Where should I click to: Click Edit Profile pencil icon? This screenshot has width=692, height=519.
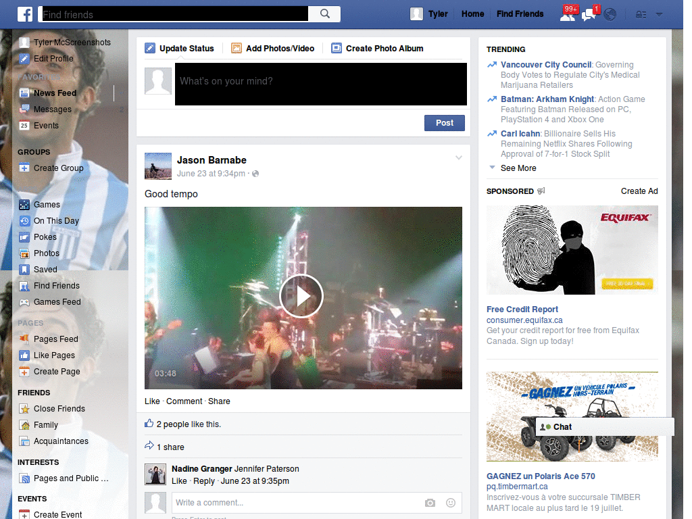[24, 59]
